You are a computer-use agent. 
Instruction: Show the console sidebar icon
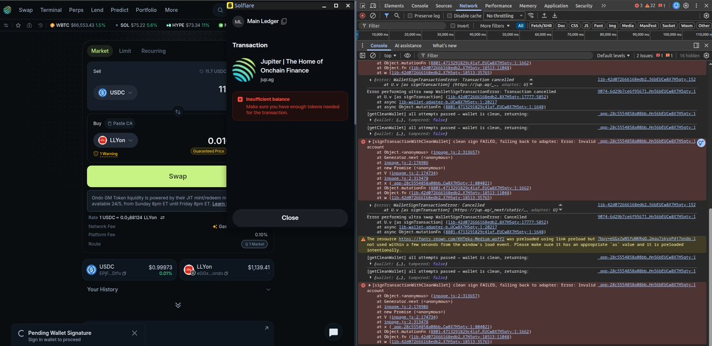click(x=363, y=55)
